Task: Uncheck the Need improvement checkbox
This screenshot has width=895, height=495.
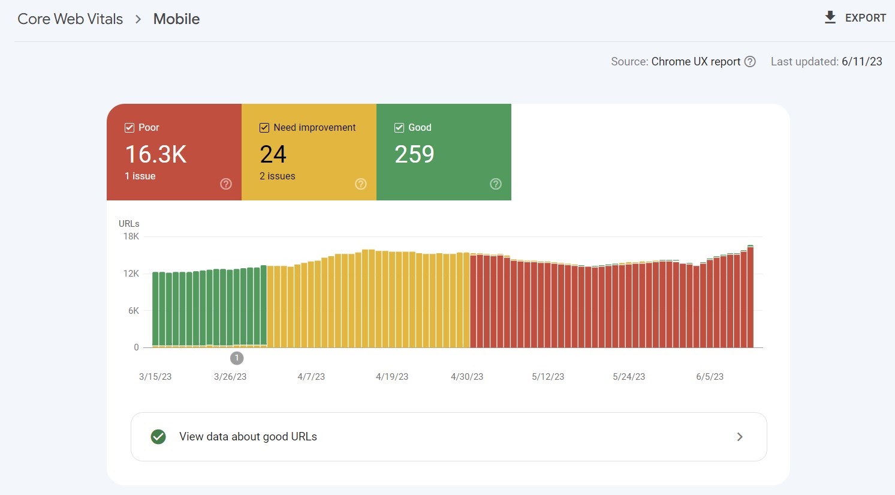Action: pyautogui.click(x=264, y=128)
